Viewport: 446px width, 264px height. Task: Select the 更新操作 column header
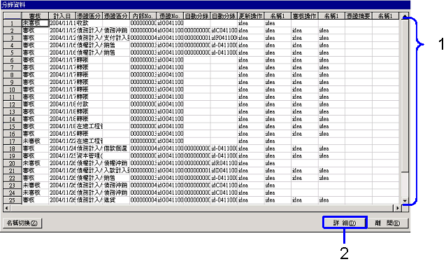pos(251,16)
